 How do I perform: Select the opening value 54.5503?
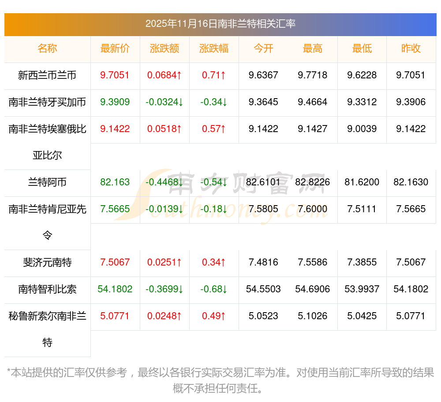point(263,289)
